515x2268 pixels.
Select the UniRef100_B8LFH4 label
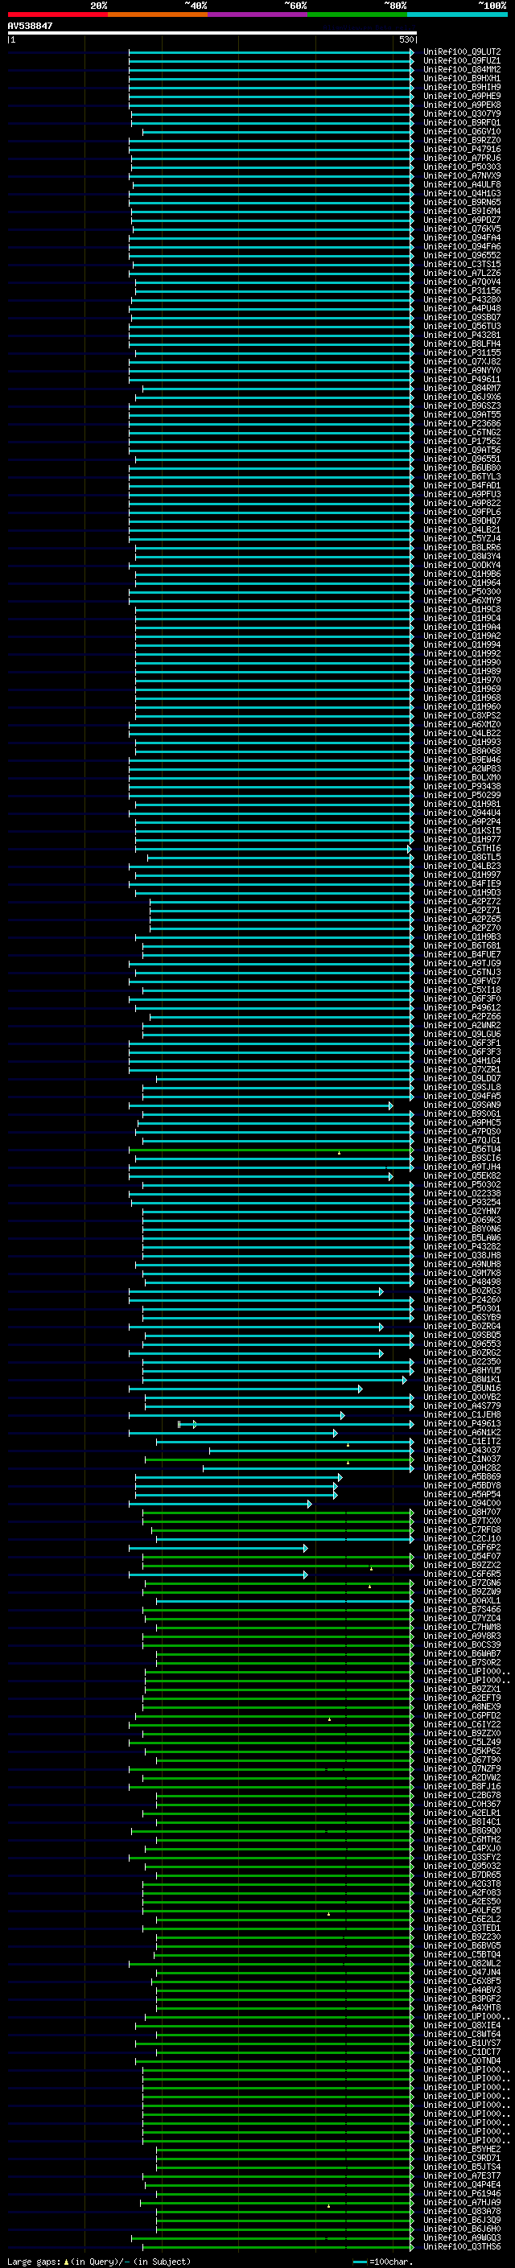[x=462, y=344]
